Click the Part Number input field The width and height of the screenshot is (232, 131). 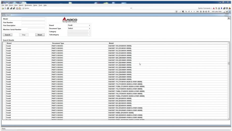pyautogui.click(x=33, y=22)
